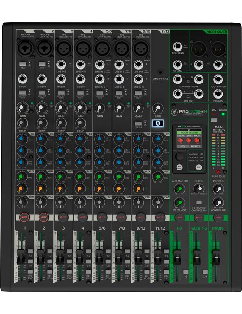Click the FX Send jack
Viewport: 242px width, 314px height.
click(177, 65)
